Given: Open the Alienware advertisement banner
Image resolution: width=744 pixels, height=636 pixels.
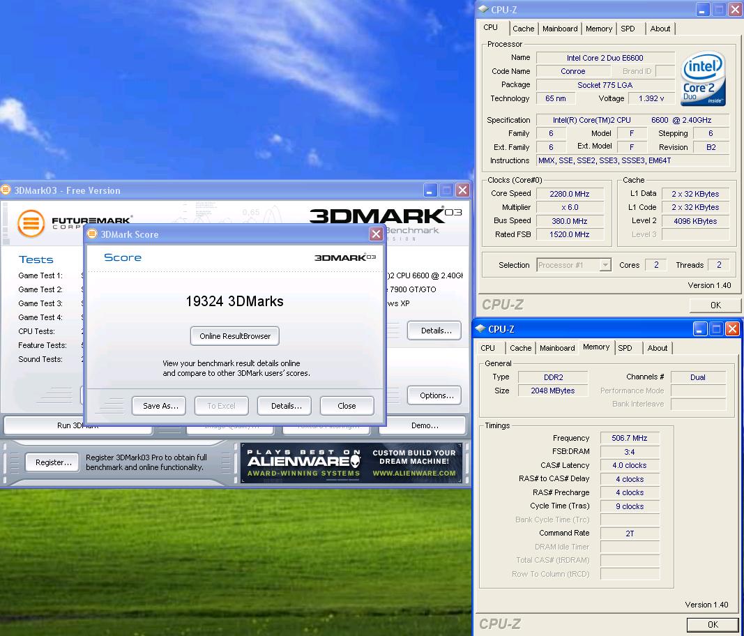Looking at the screenshot, I should pyautogui.click(x=351, y=463).
